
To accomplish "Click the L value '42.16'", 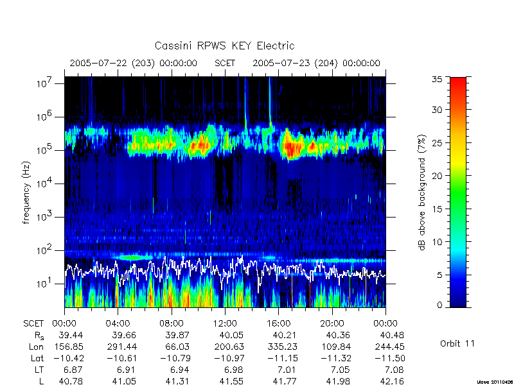I will [392, 381].
